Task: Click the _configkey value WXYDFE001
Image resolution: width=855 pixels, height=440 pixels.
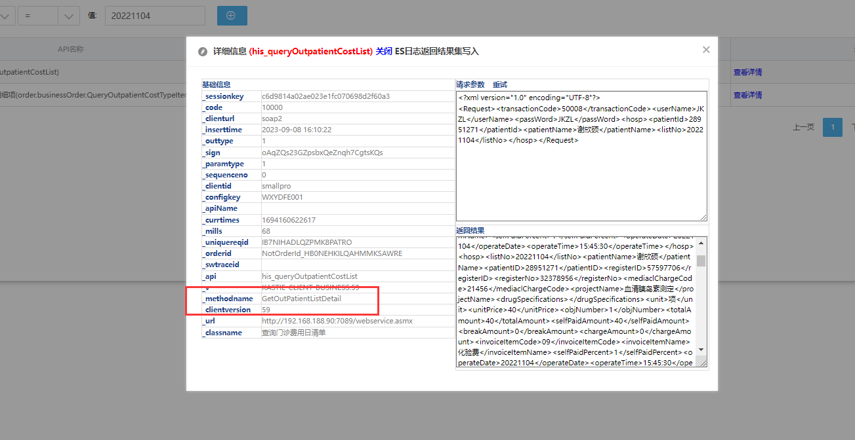Action: 283,197
